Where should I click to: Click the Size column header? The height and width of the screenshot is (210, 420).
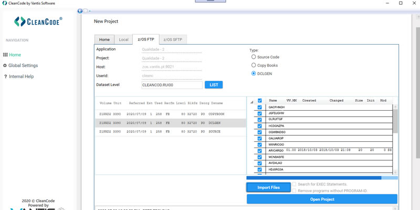click(359, 100)
